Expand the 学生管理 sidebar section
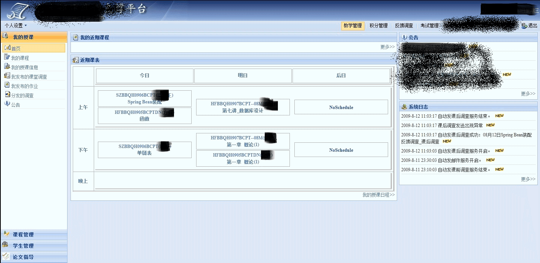 34,246
